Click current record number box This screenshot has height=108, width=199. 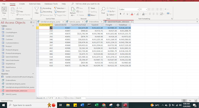(x=51, y=98)
